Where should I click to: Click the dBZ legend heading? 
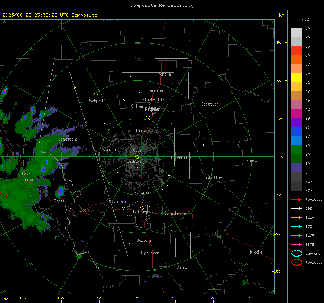[305, 19]
